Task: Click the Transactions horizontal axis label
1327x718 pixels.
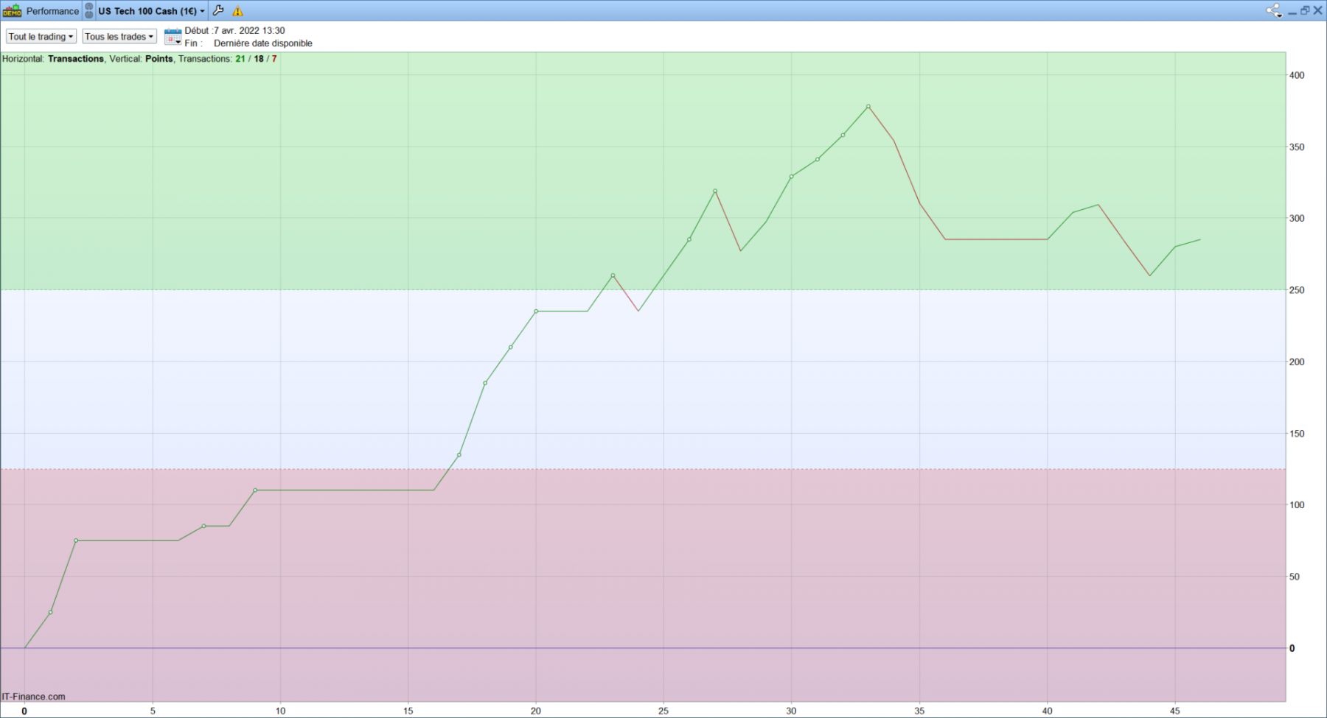Action: [76, 59]
